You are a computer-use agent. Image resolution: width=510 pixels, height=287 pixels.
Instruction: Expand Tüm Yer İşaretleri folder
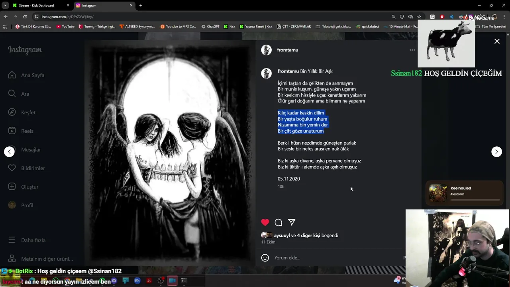pyautogui.click(x=491, y=27)
